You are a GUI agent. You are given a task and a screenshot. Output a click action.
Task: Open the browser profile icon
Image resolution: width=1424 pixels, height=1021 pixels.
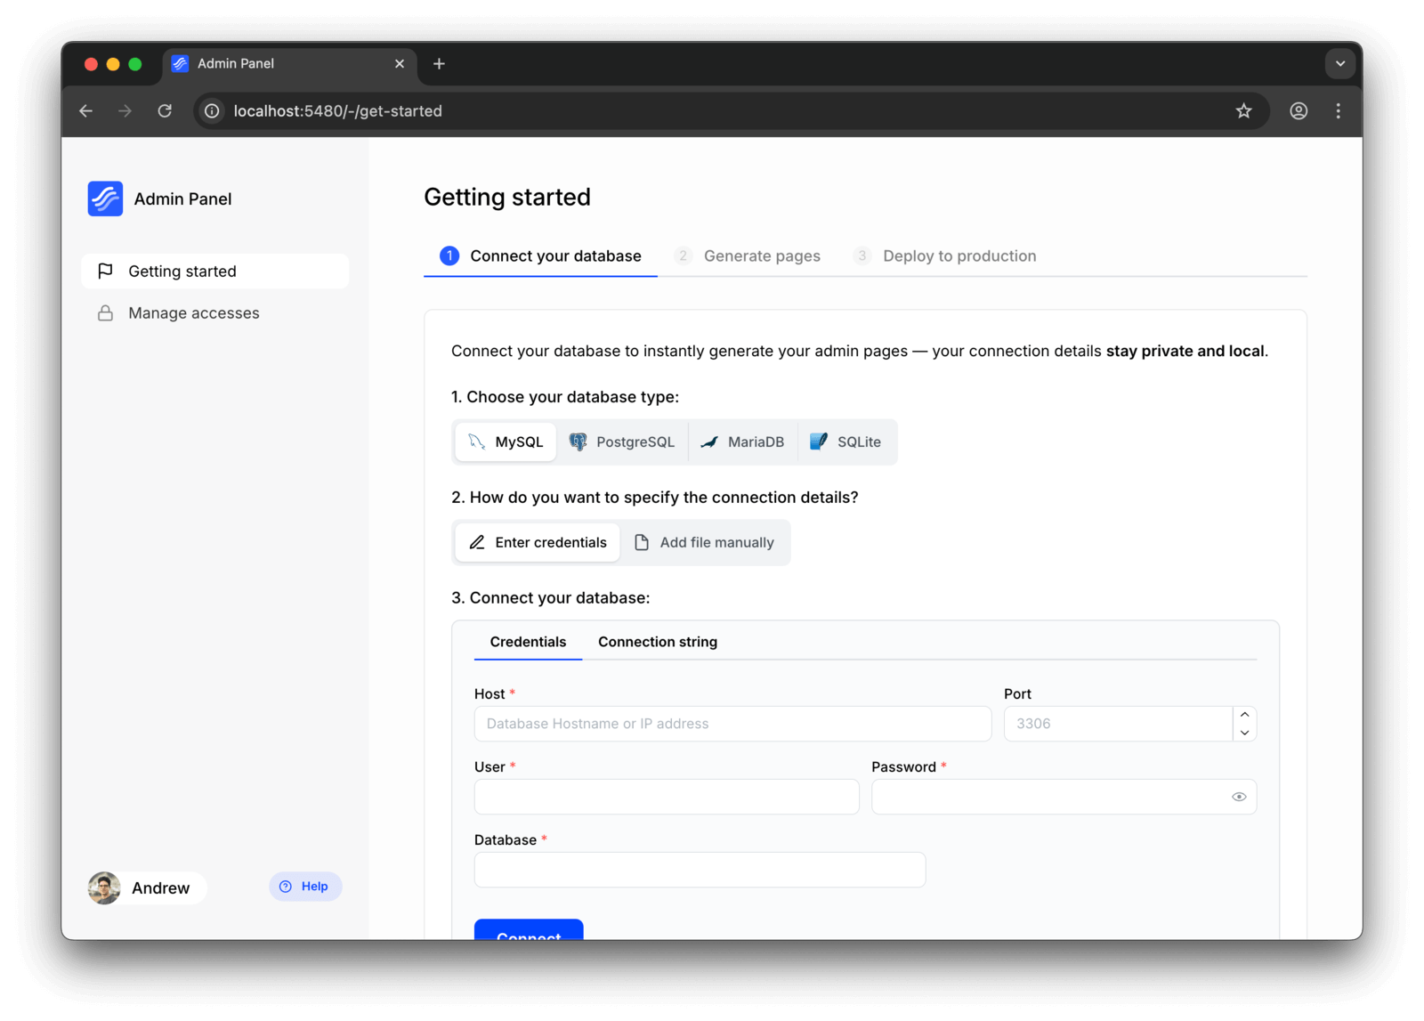coord(1299,111)
